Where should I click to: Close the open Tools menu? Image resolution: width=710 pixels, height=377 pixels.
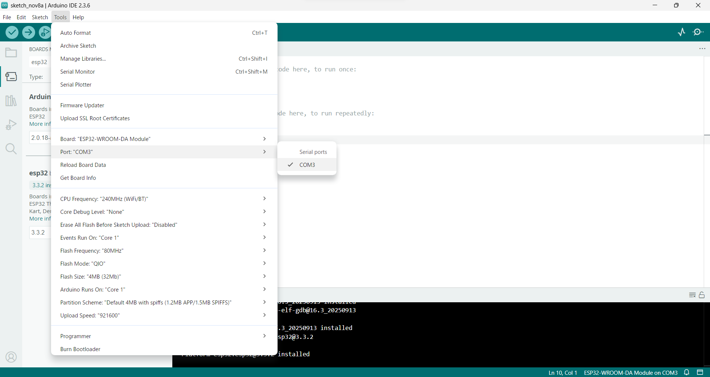pos(60,17)
